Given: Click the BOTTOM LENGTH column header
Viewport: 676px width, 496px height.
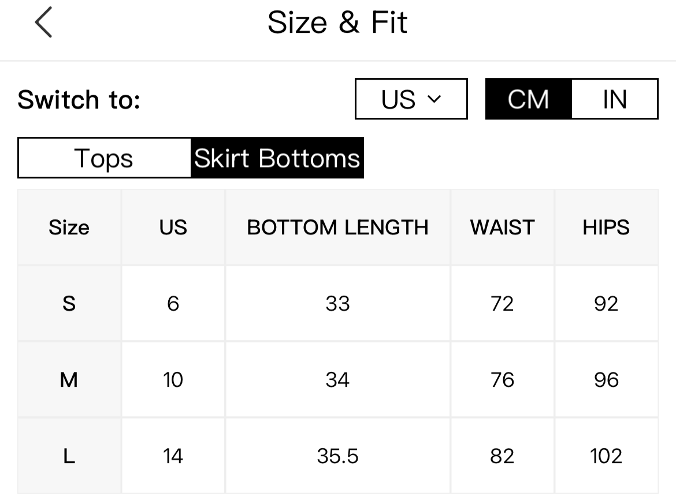Looking at the screenshot, I should (337, 227).
